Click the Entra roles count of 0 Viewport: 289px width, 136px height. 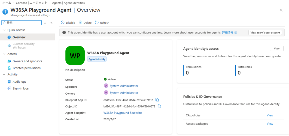[x=239, y=73]
